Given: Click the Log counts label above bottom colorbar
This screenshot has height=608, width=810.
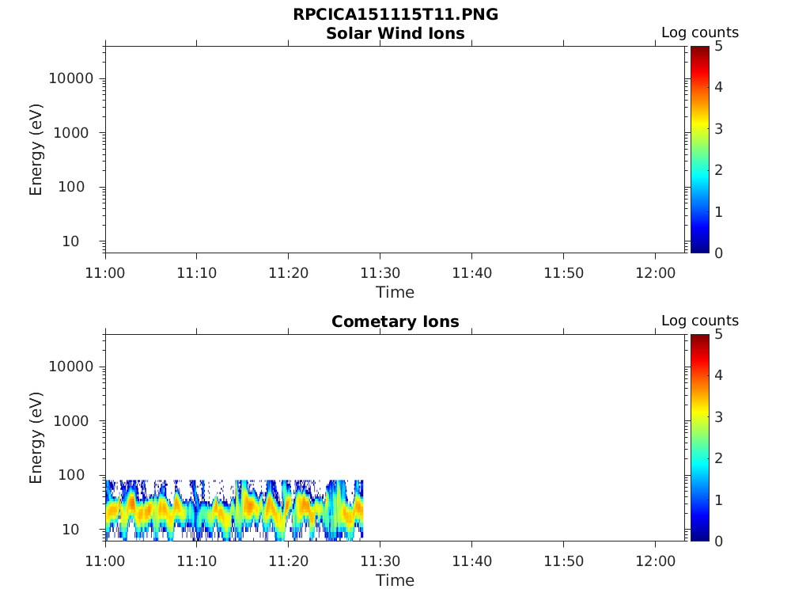Looking at the screenshot, I should [700, 321].
